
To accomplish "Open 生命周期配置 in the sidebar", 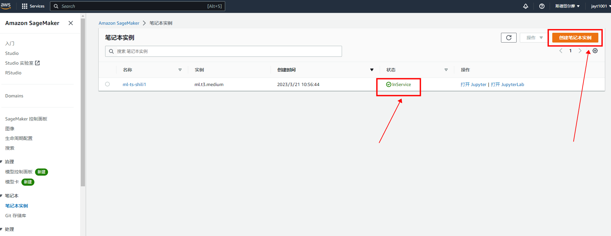I will pos(19,138).
